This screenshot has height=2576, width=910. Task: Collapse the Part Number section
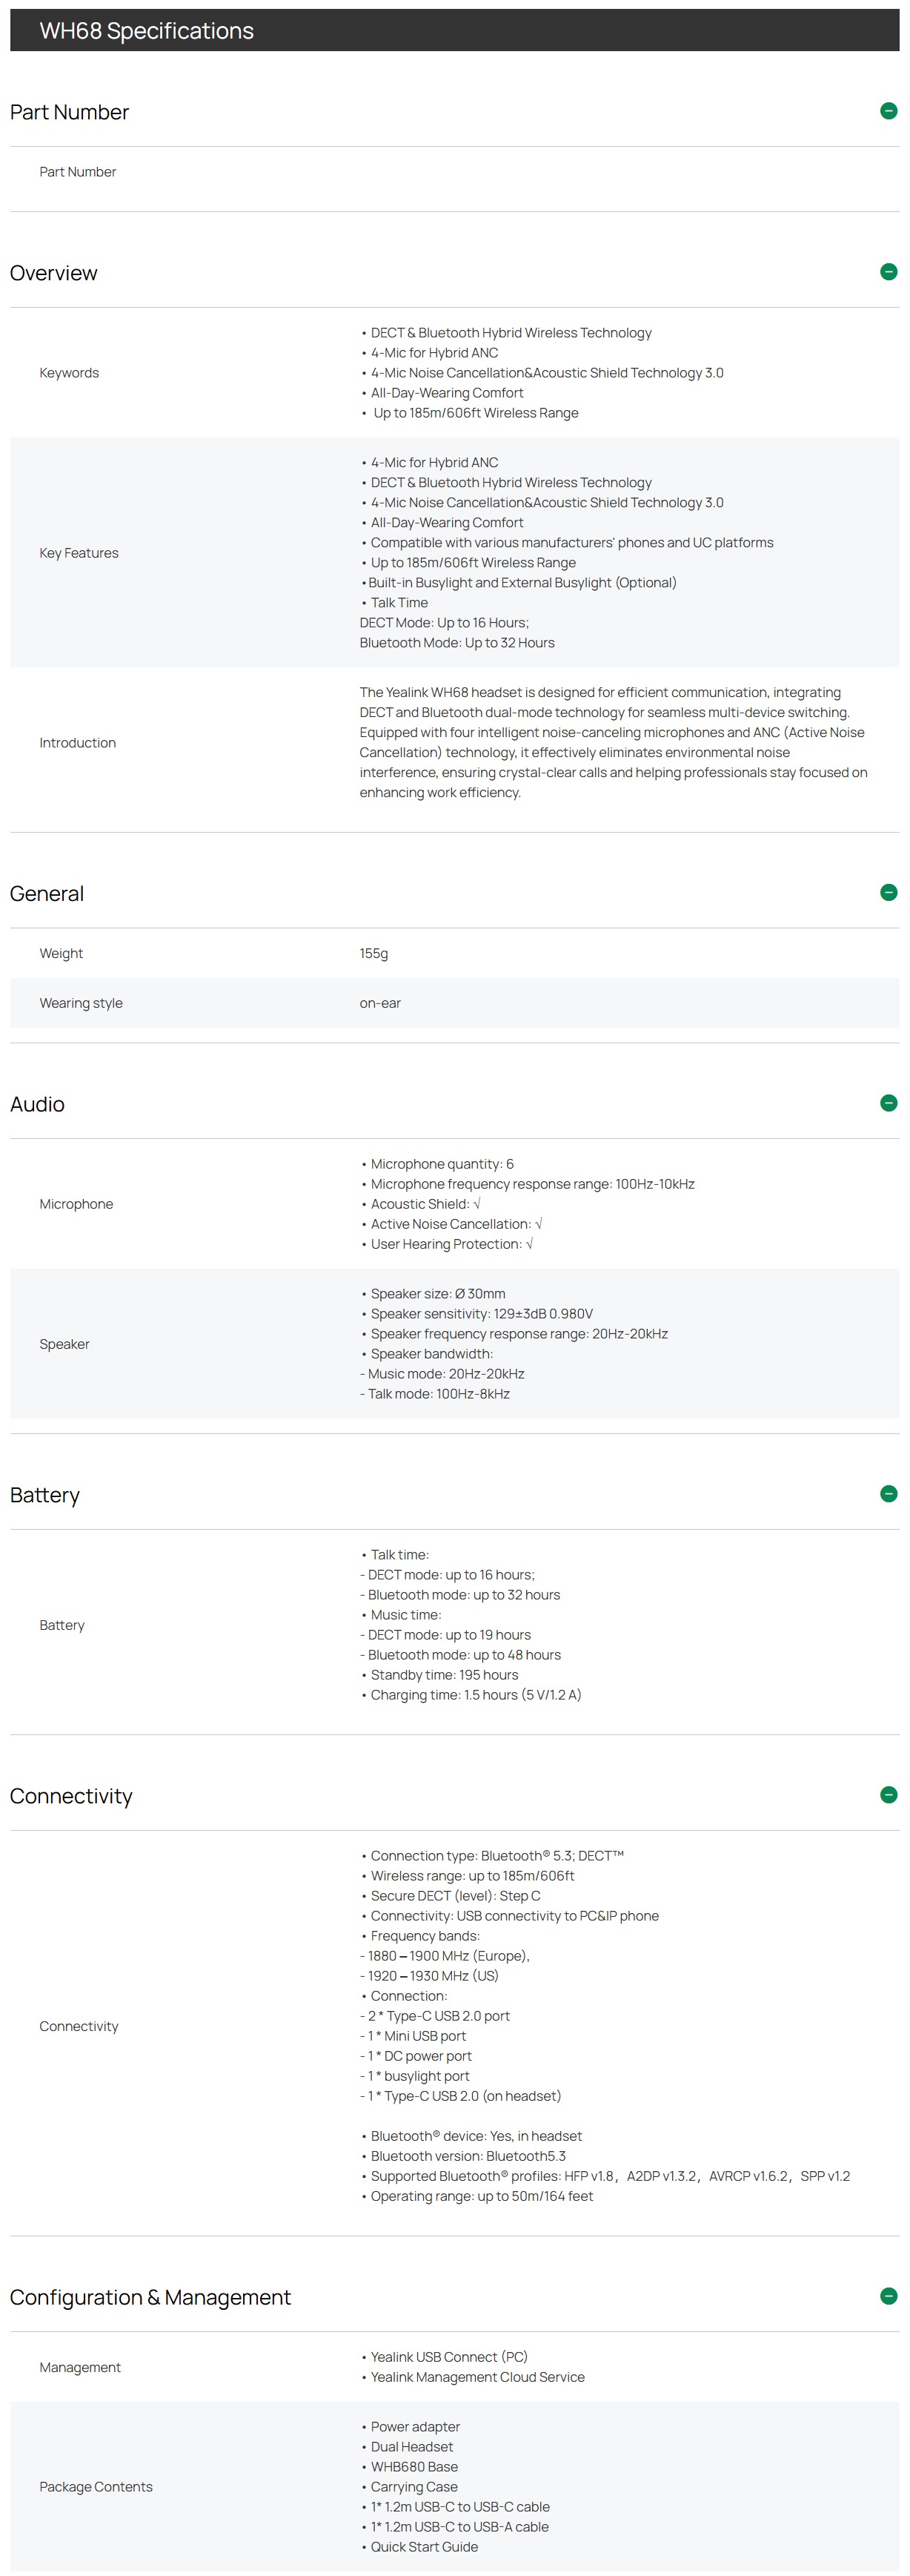click(888, 111)
